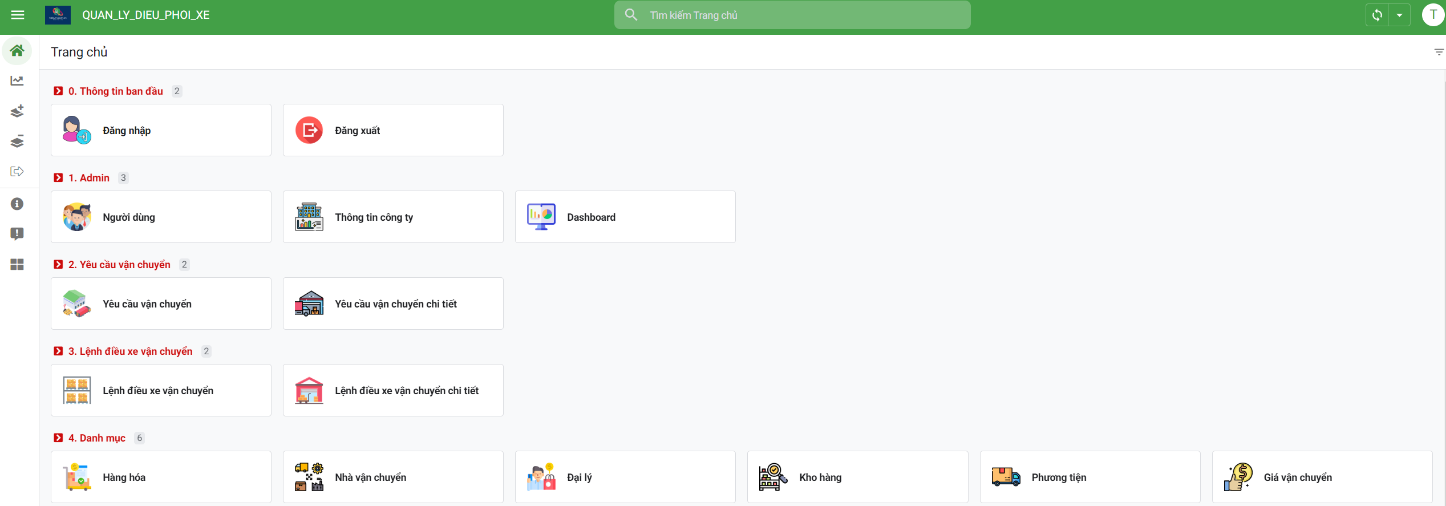Click the home icon in sidebar
This screenshot has width=1446, height=506.
[17, 51]
